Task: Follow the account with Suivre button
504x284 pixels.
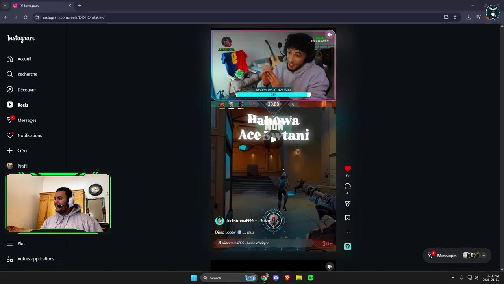Action: point(265,221)
